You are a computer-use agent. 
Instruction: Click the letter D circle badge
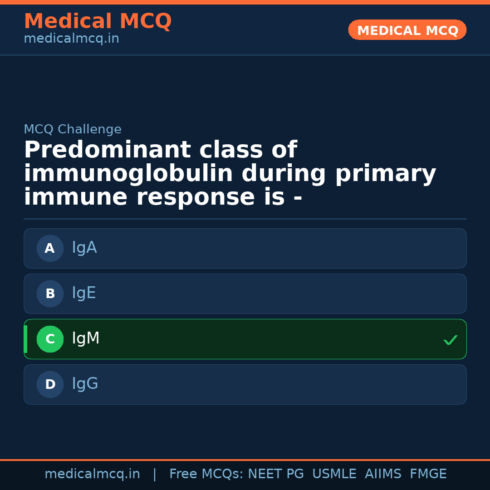click(x=50, y=384)
